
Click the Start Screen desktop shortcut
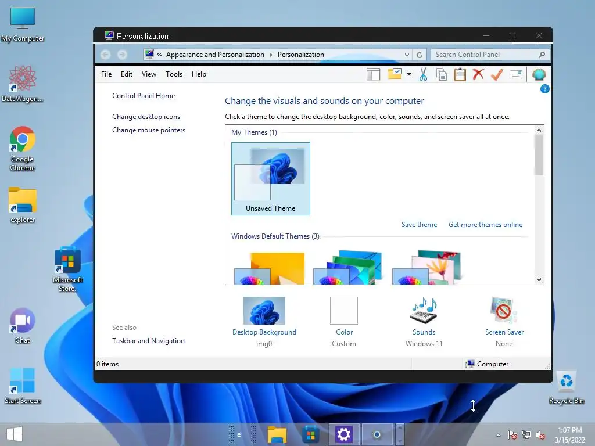coord(23,386)
